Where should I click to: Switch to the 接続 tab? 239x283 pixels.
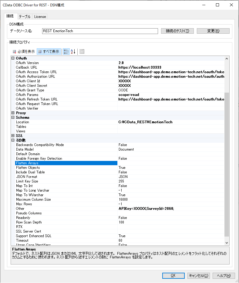tap(10, 16)
